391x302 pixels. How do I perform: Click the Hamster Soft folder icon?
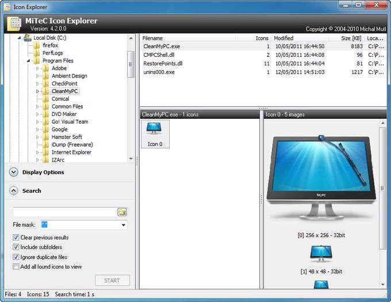(x=45, y=137)
